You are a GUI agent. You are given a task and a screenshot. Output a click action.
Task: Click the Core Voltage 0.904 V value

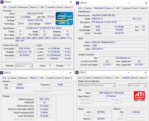48,24
